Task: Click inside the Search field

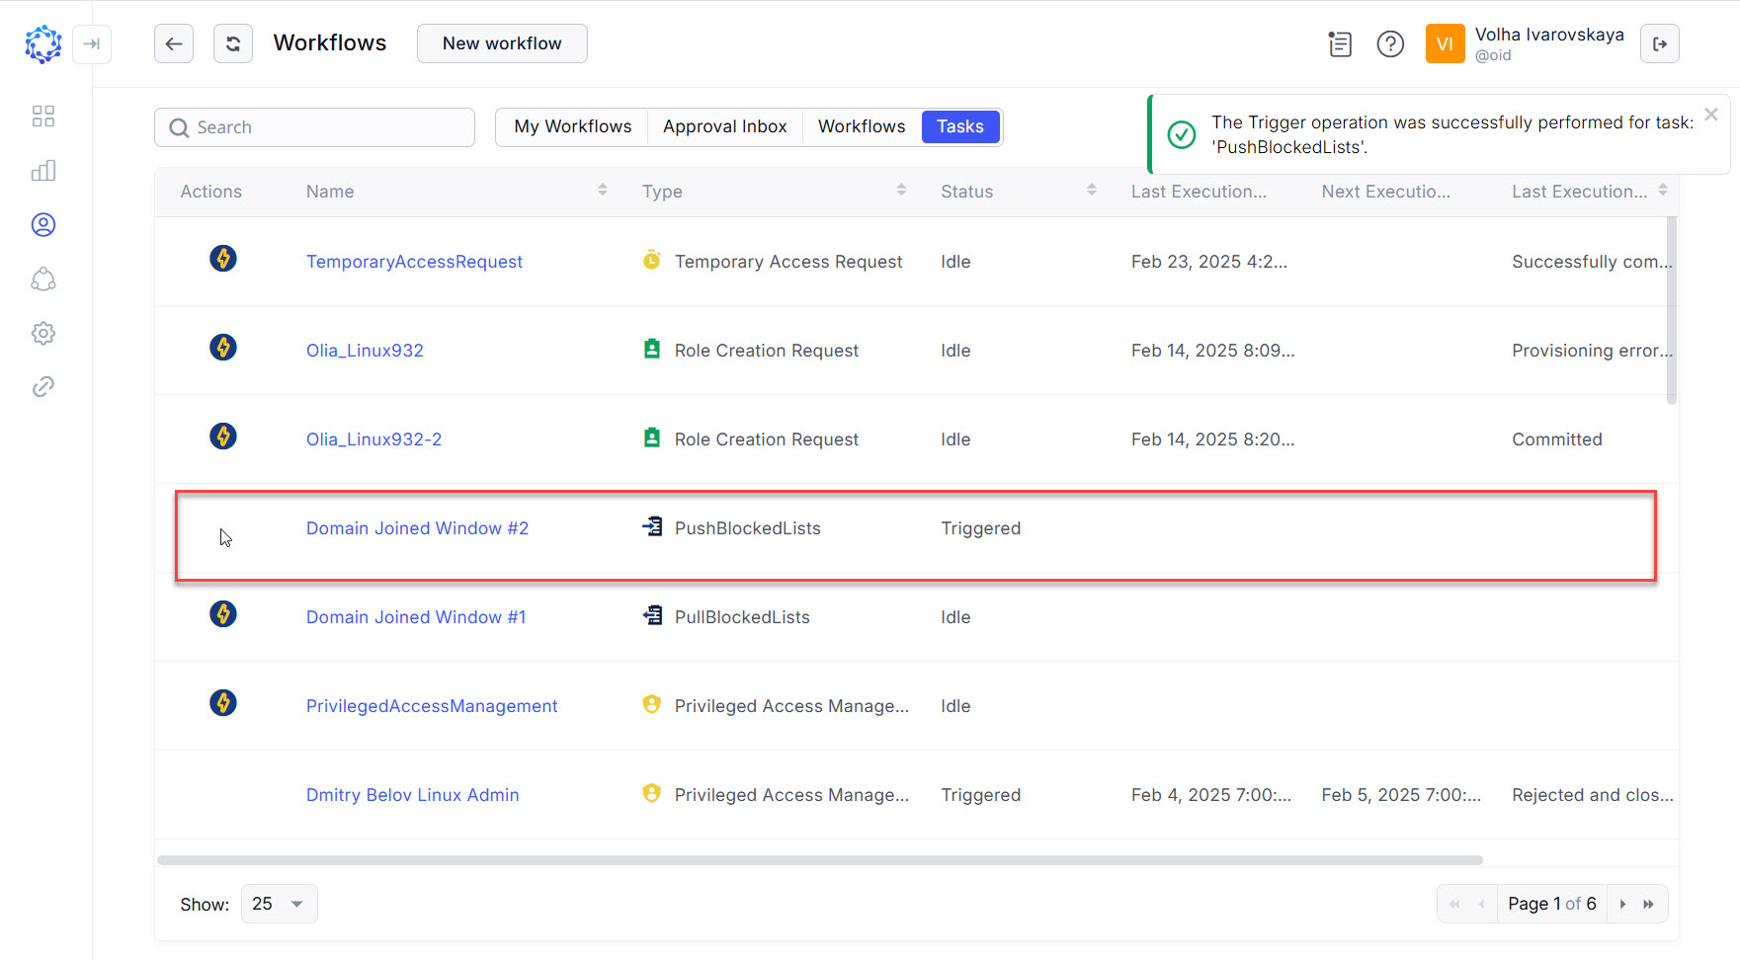Action: [314, 126]
